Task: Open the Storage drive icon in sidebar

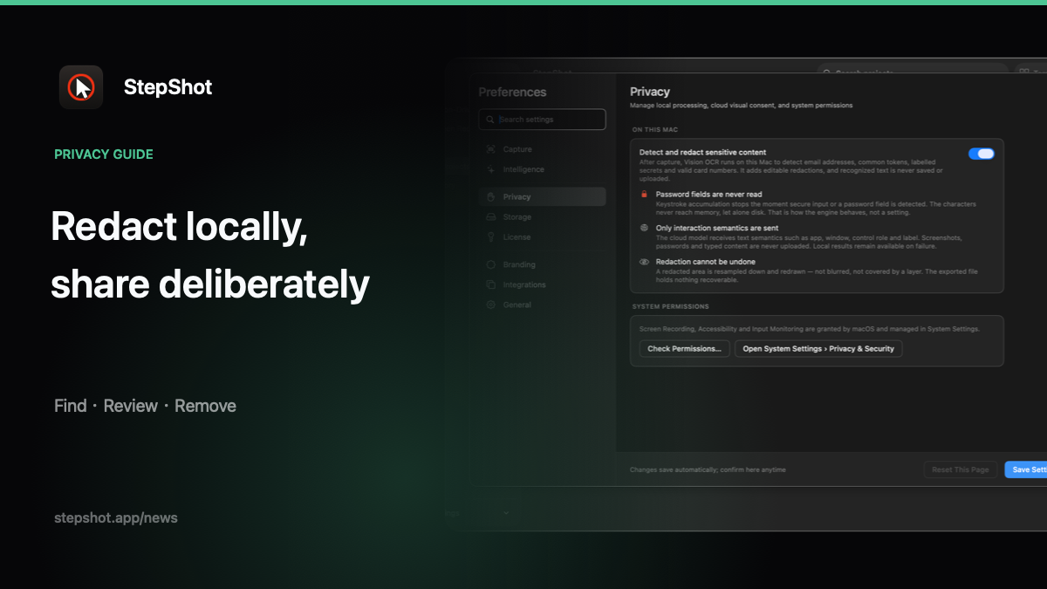Action: (x=491, y=216)
